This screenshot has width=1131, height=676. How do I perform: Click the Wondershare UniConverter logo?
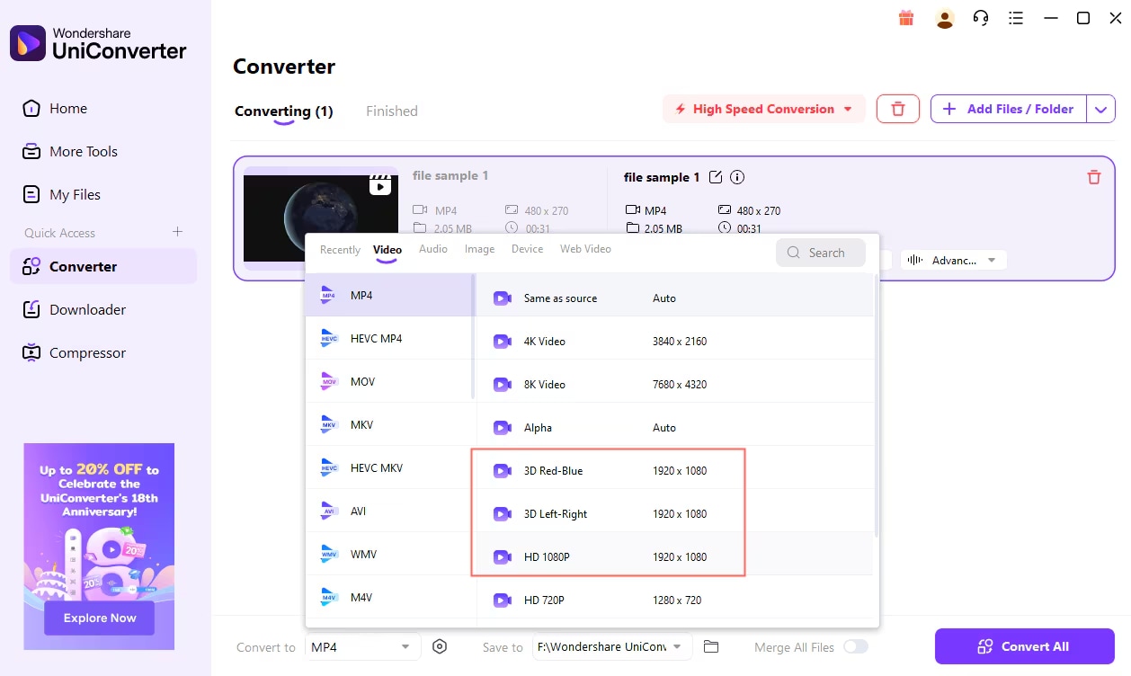coord(98,43)
